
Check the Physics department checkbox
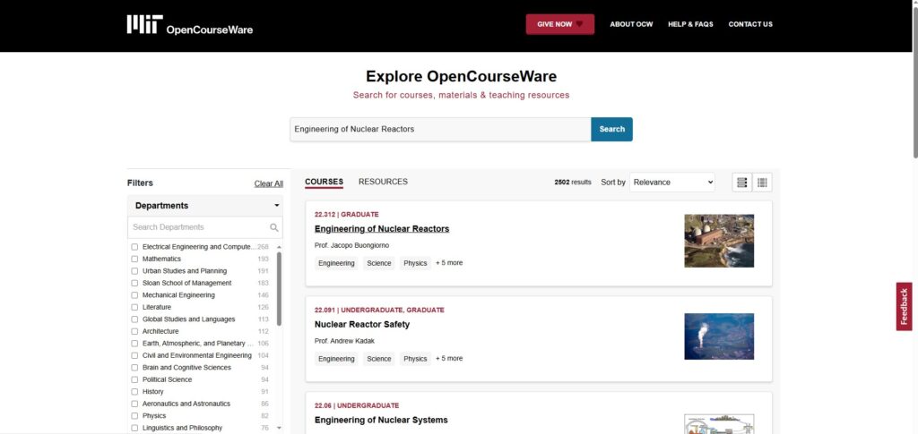pos(134,416)
